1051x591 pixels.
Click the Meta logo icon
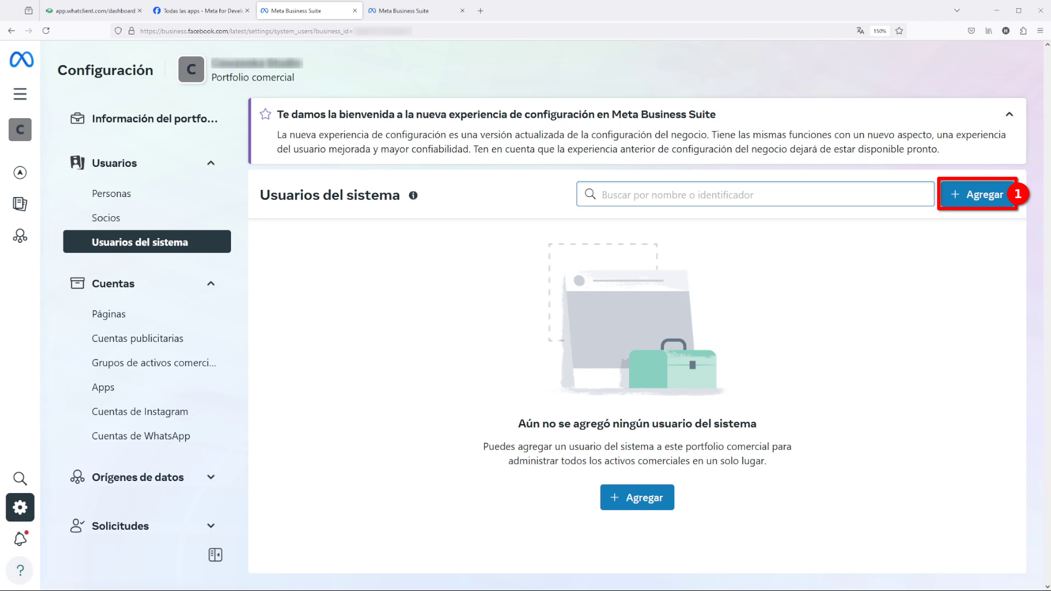point(21,59)
